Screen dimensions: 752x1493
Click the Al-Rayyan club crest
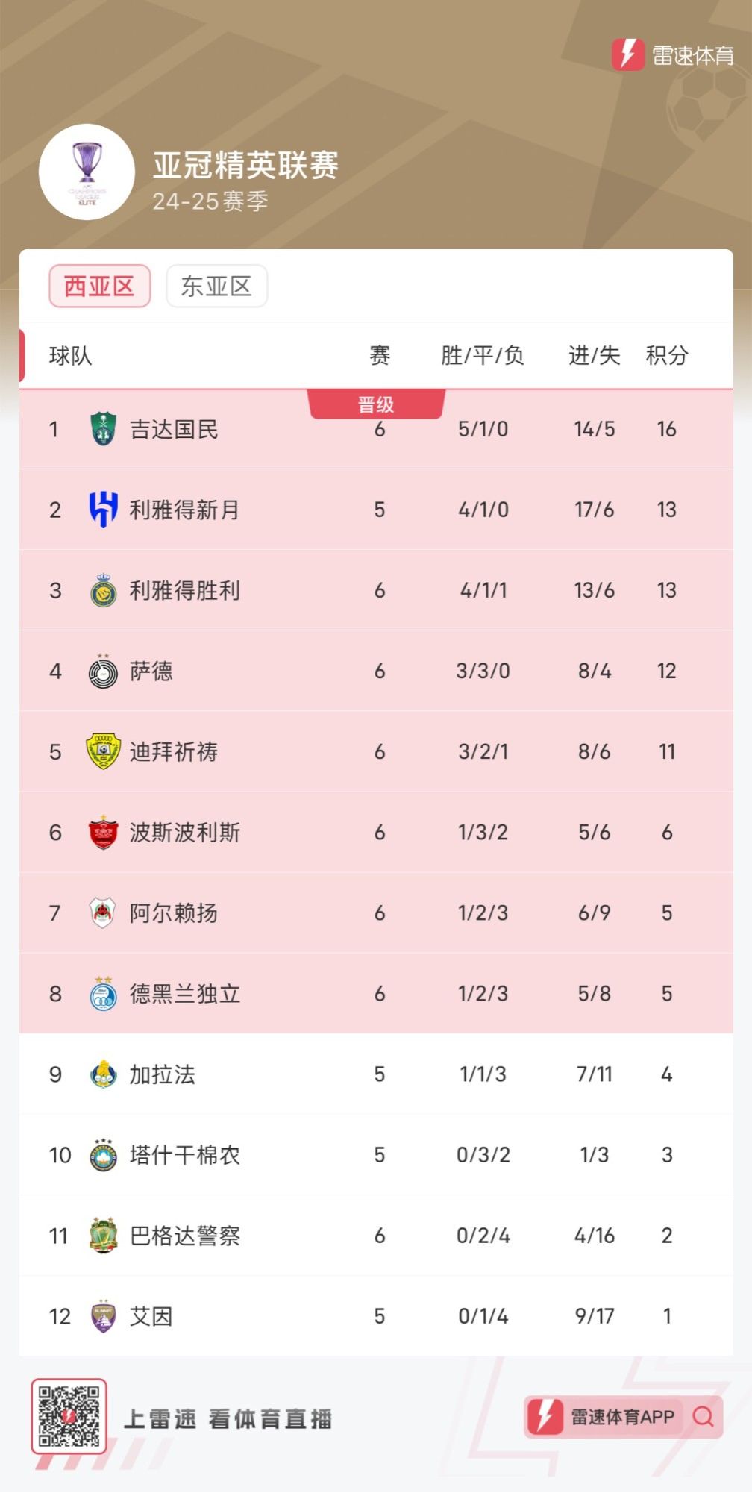pyautogui.click(x=103, y=913)
